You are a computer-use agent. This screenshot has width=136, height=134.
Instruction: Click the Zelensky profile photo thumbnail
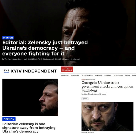(x=30, y=97)
